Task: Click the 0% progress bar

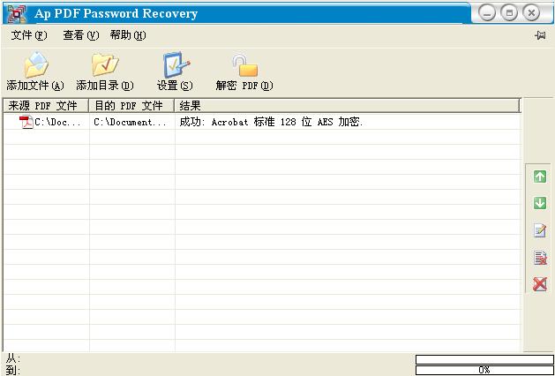Action: pos(485,371)
